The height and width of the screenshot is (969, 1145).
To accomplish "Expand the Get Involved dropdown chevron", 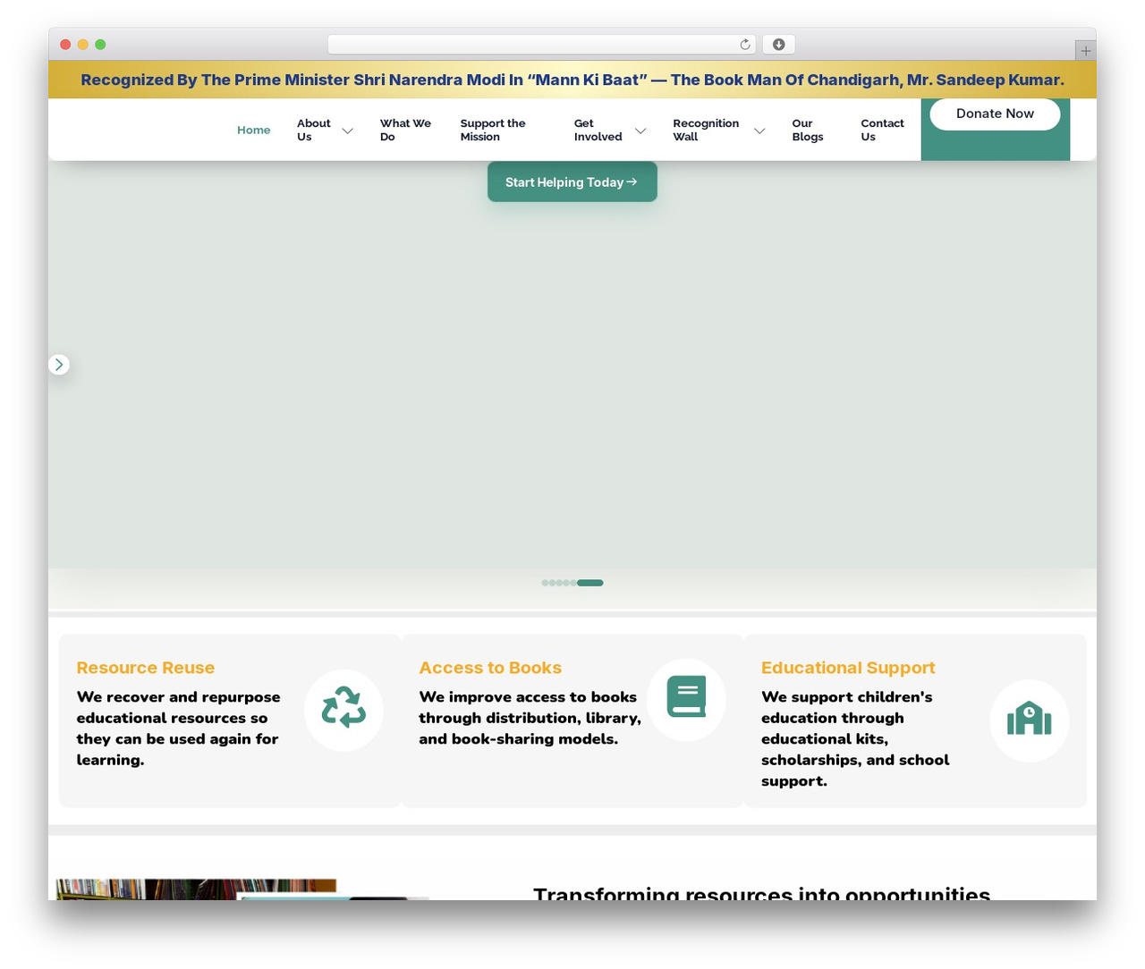I will (640, 131).
